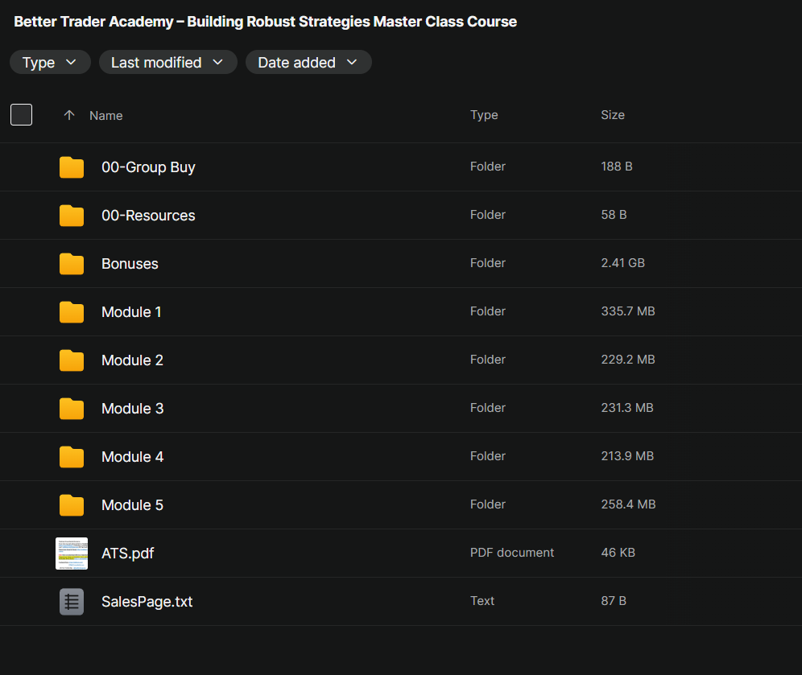Click the Module 4 folder icon
The height and width of the screenshot is (675, 802).
(x=72, y=457)
